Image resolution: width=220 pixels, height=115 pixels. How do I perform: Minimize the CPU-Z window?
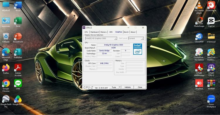pyautogui.click(x=128, y=28)
